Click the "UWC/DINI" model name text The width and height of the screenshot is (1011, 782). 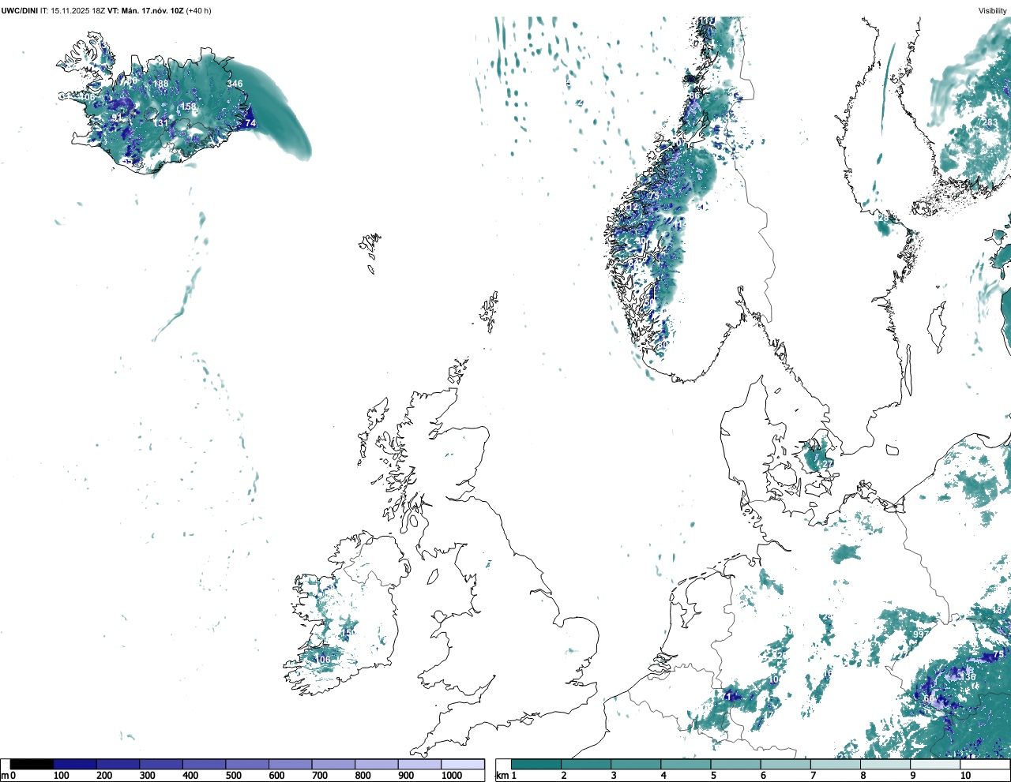tap(20, 10)
